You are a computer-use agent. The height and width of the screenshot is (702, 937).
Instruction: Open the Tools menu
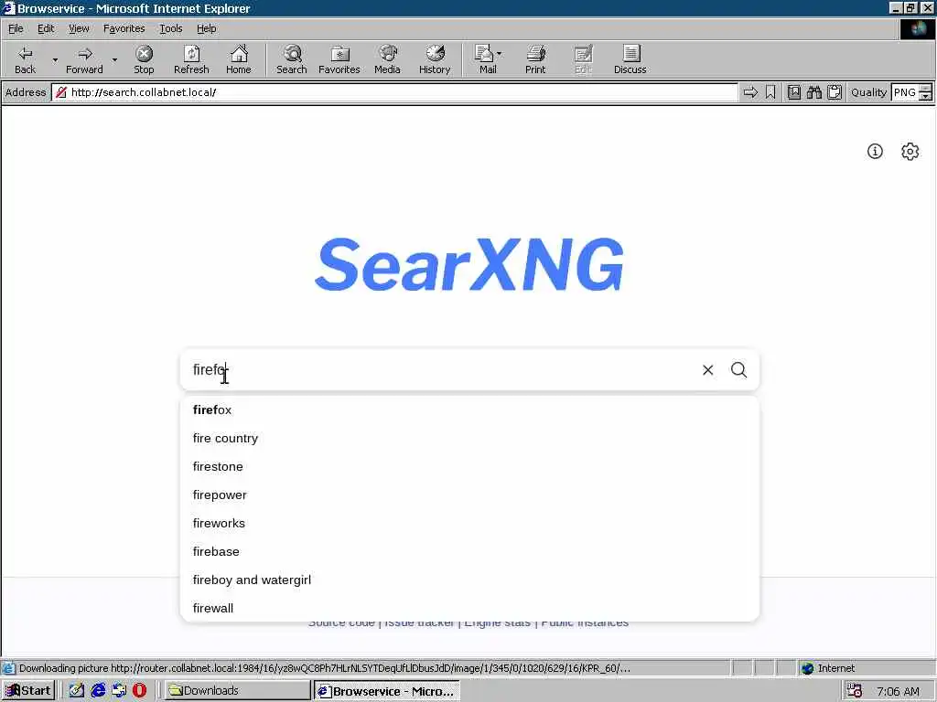click(x=170, y=28)
